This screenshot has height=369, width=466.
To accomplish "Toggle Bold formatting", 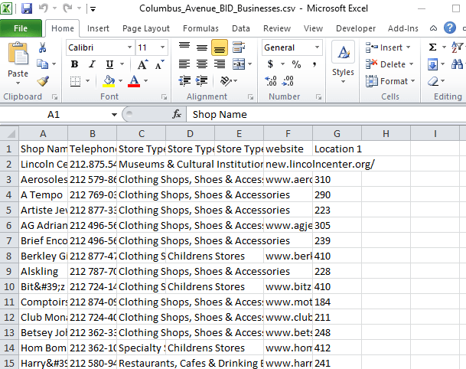I will tap(74, 64).
